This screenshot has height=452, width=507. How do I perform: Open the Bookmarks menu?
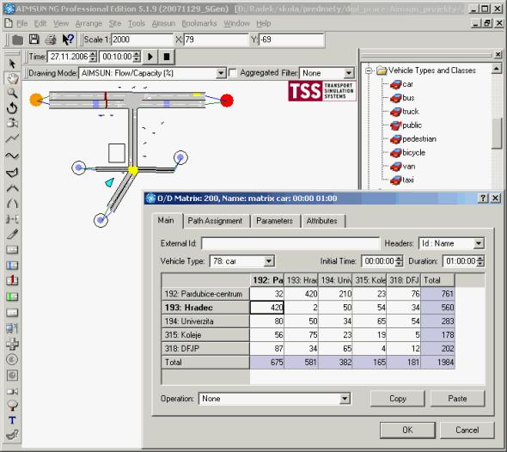[x=199, y=23]
